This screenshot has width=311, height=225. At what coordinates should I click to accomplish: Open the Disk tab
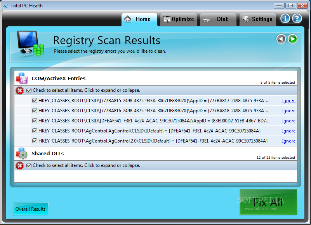(218, 19)
